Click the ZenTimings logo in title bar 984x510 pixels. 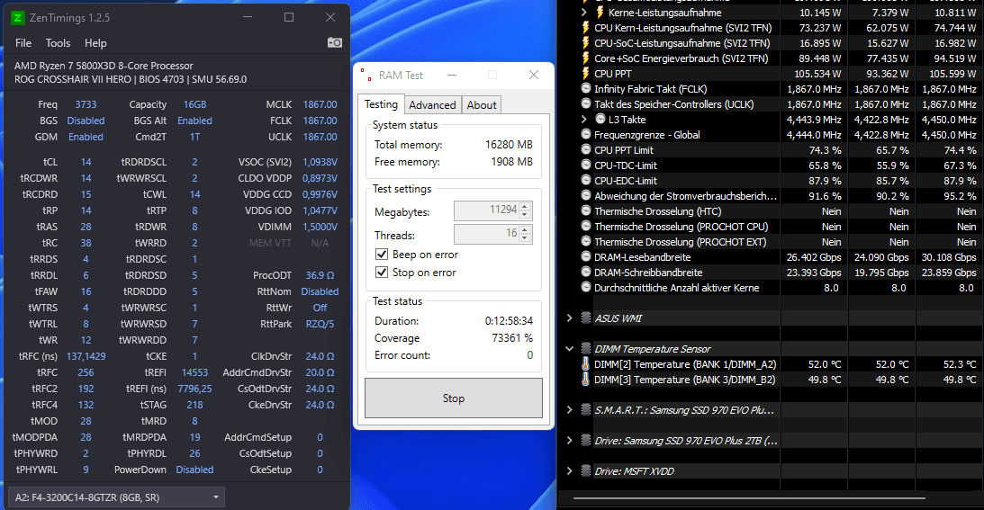[19, 18]
